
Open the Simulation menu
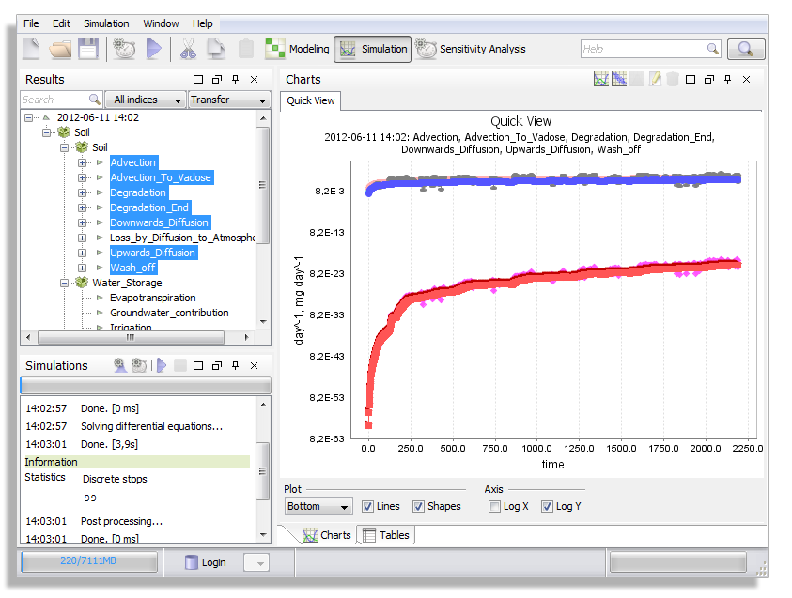pyautogui.click(x=106, y=23)
